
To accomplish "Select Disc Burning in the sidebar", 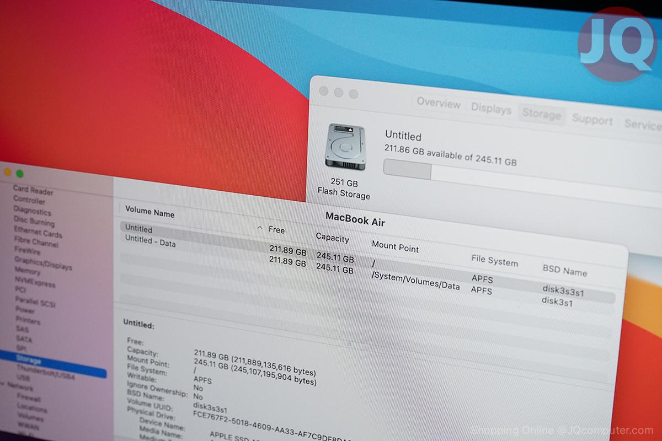I will pos(34,221).
